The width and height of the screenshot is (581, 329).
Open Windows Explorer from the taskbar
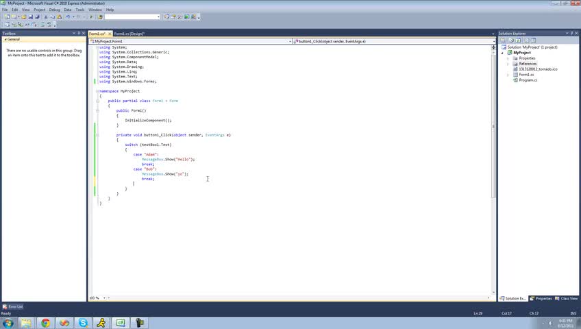26,323
